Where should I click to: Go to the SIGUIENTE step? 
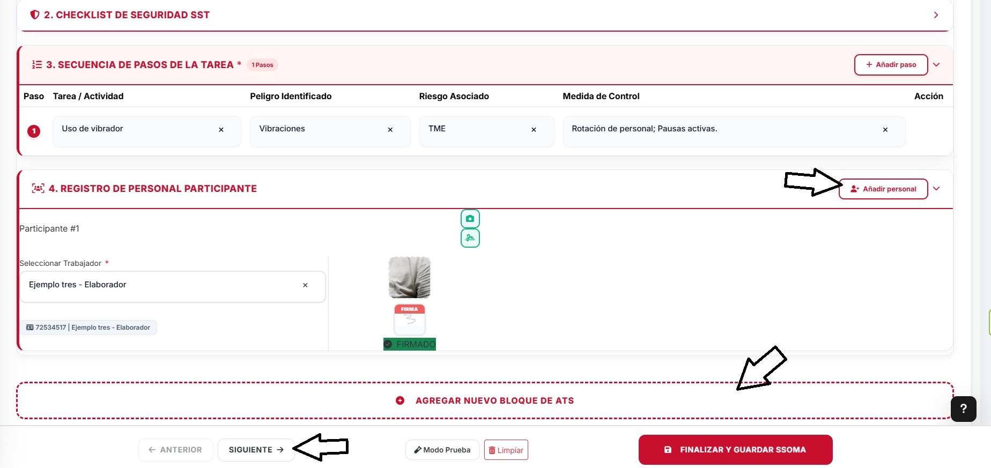click(256, 450)
